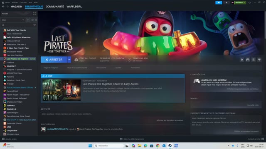Open controller layout gamepad icon
Screen dimensions: 266x149
(248, 60)
